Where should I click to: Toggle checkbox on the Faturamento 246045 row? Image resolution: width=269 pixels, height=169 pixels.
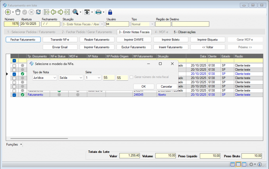14,95
